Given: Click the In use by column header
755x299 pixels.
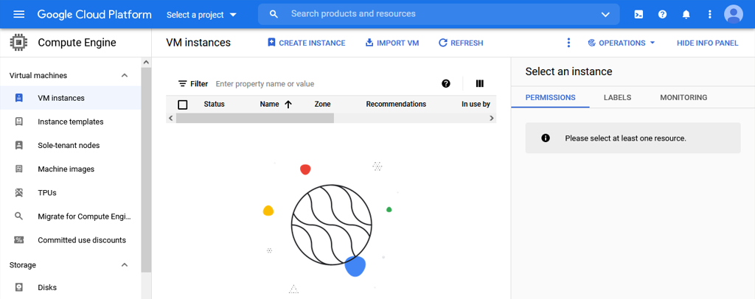Looking at the screenshot, I should point(476,105).
